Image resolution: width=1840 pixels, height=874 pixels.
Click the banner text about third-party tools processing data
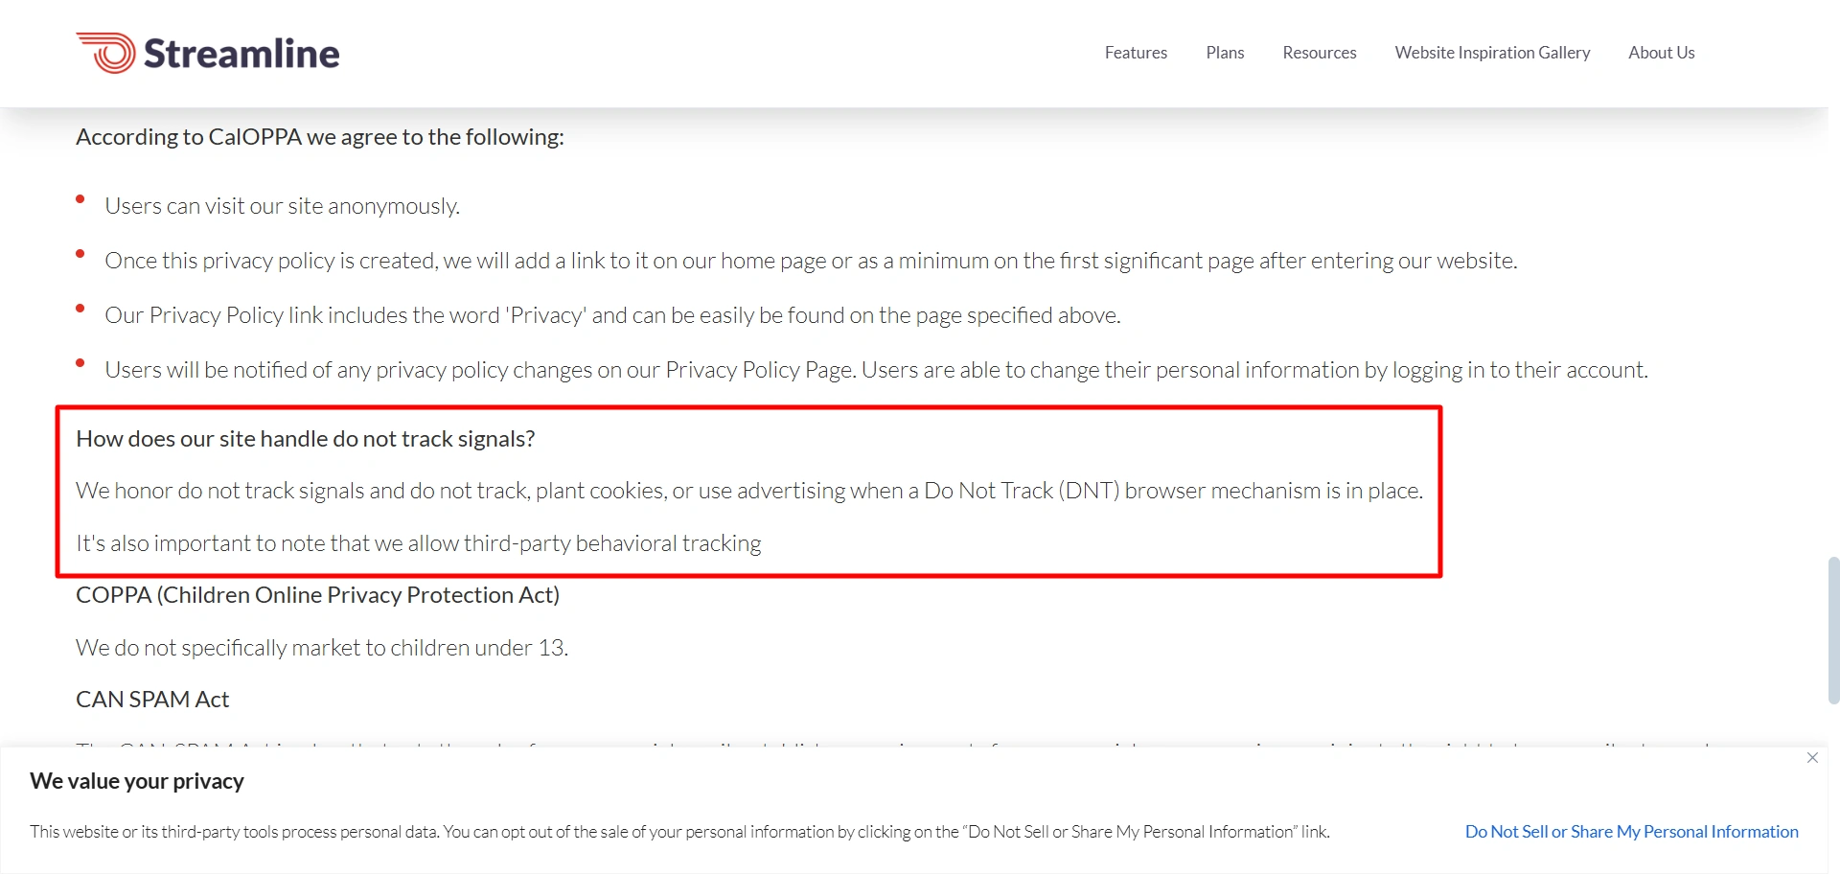coord(678,832)
